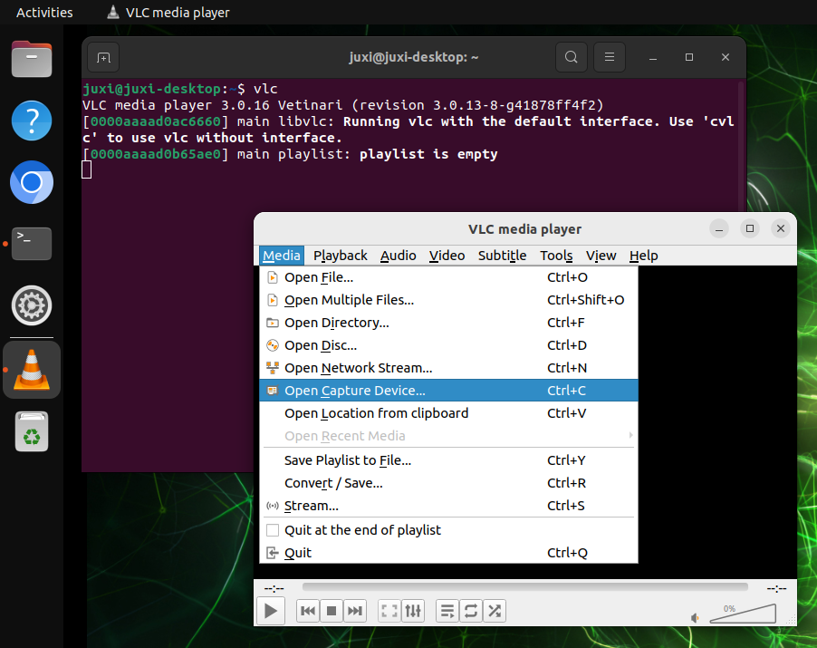The image size is (817, 648).
Task: Launch Chromium browser from dock
Action: coord(32,182)
